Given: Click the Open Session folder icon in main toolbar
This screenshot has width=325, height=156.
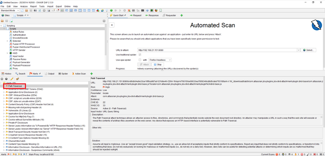Looking at the screenshot, I should (27, 10).
